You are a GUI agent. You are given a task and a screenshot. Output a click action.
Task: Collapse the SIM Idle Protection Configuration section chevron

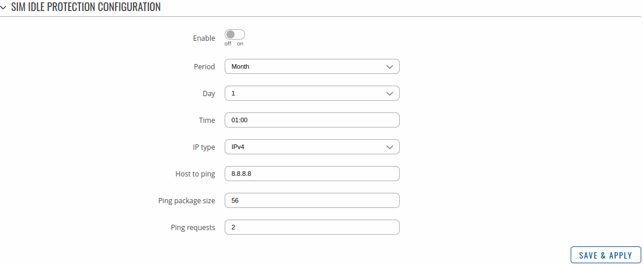click(4, 7)
